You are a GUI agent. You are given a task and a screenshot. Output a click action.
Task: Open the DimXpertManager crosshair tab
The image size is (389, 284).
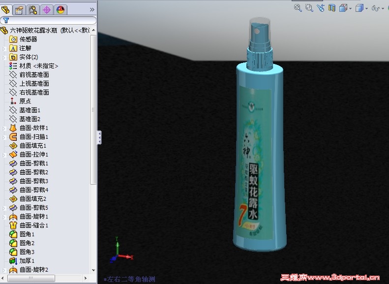(x=46, y=10)
